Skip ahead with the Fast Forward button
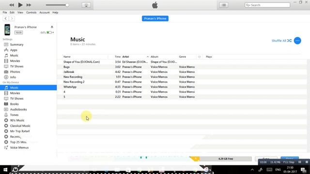This screenshot has width=310, height=174. pos(29,5)
